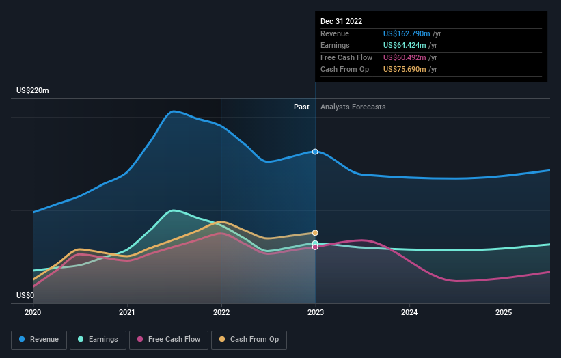Click the blue Revenue data point marker
Image resolution: width=561 pixels, height=358 pixels.
point(315,152)
